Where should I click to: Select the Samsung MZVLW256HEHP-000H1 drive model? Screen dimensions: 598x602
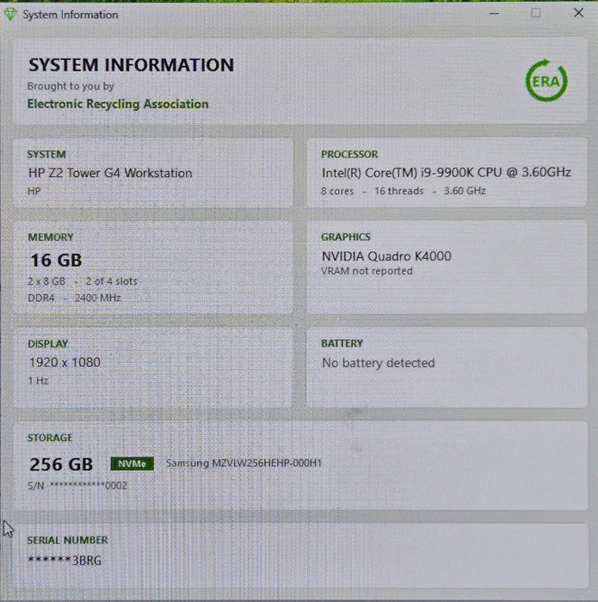pos(244,463)
